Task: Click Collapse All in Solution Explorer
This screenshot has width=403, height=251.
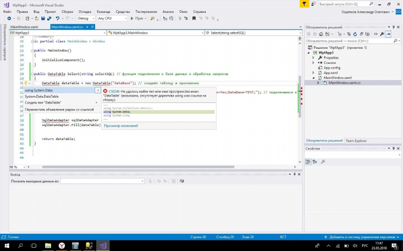Action: (x=361, y=34)
